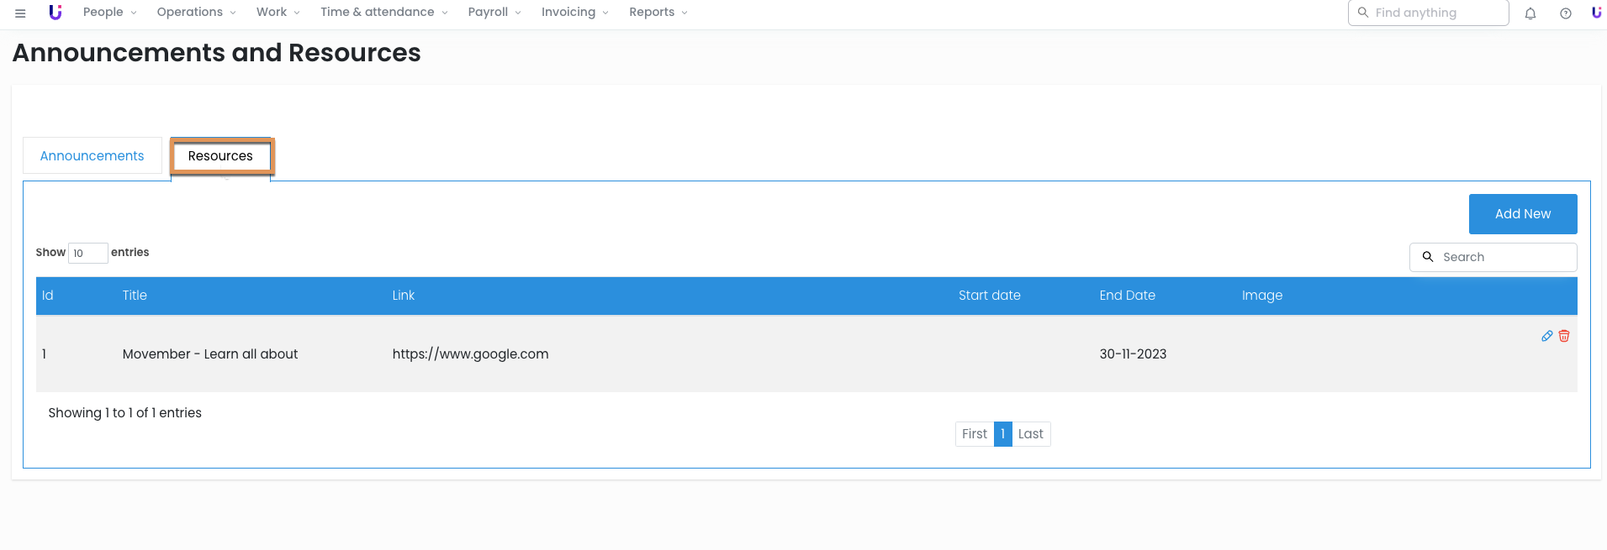This screenshot has width=1607, height=550.
Task: Open the help question mark icon
Action: [x=1565, y=13]
